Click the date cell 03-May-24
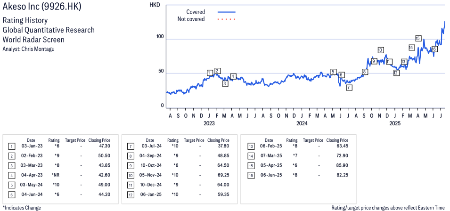 pyautogui.click(x=32, y=185)
